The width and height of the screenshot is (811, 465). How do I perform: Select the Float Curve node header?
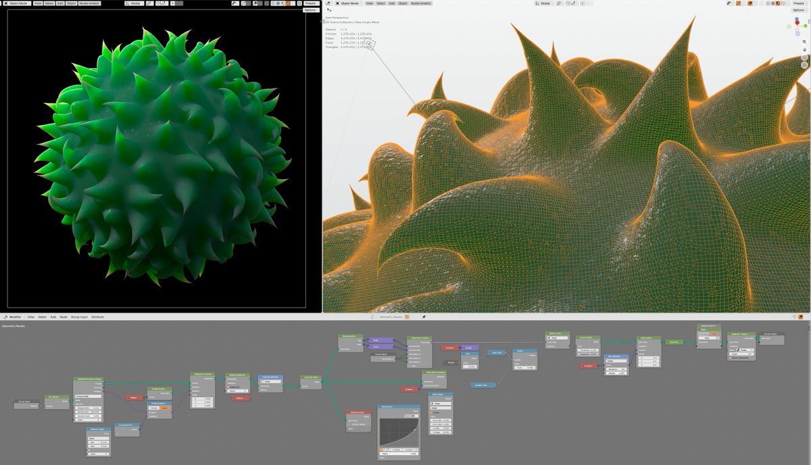pyautogui.click(x=399, y=407)
